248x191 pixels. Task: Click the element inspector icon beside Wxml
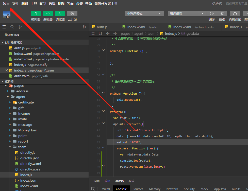click(93, 189)
